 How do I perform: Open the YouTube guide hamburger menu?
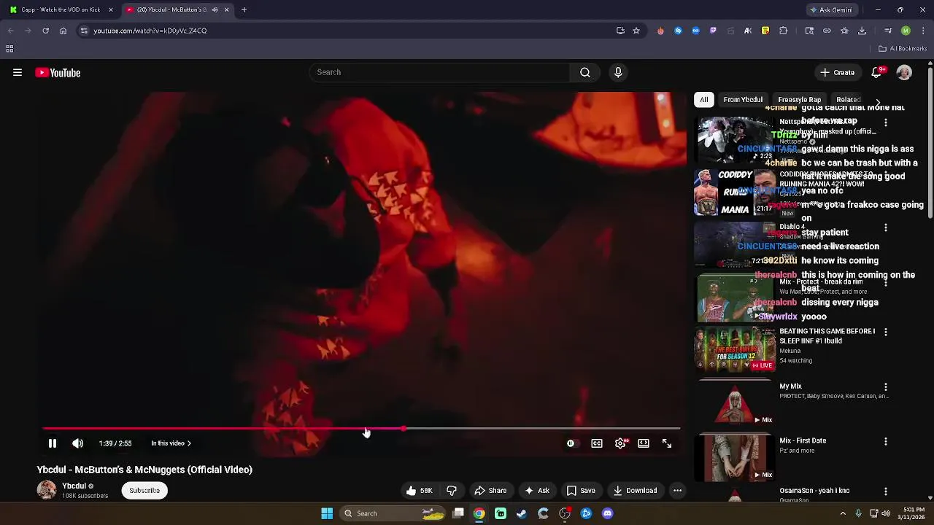click(x=18, y=72)
